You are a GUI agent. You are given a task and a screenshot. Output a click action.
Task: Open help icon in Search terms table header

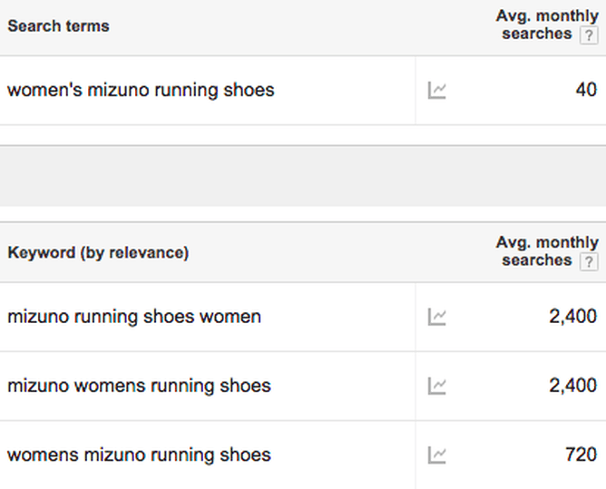point(589,34)
